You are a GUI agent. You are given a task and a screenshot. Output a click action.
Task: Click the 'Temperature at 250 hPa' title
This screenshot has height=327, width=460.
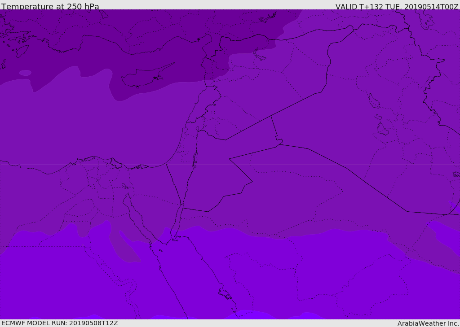click(x=50, y=6)
